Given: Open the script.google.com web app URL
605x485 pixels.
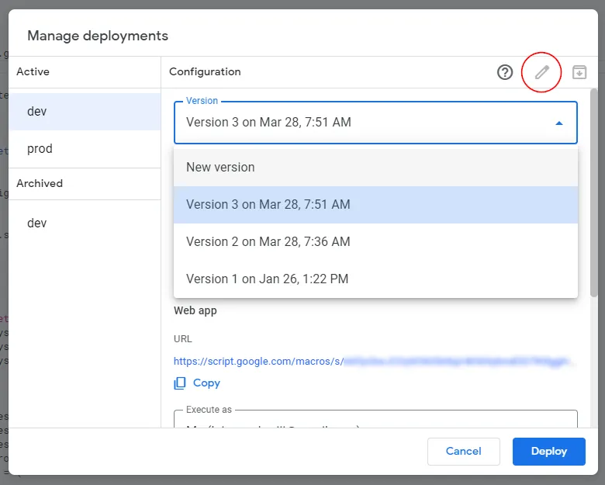Looking at the screenshot, I should [374, 361].
